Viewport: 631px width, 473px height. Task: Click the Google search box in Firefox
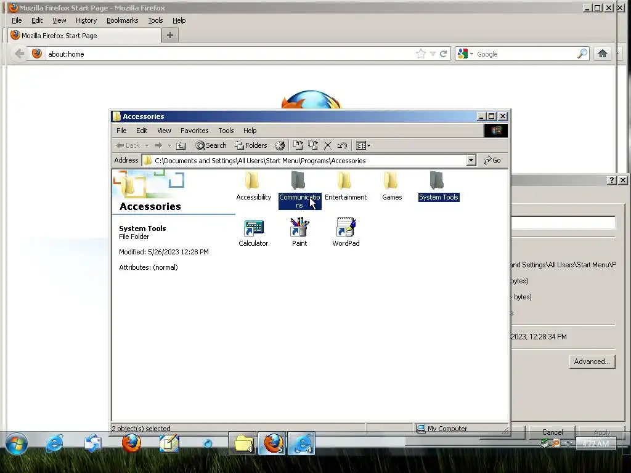click(x=526, y=54)
